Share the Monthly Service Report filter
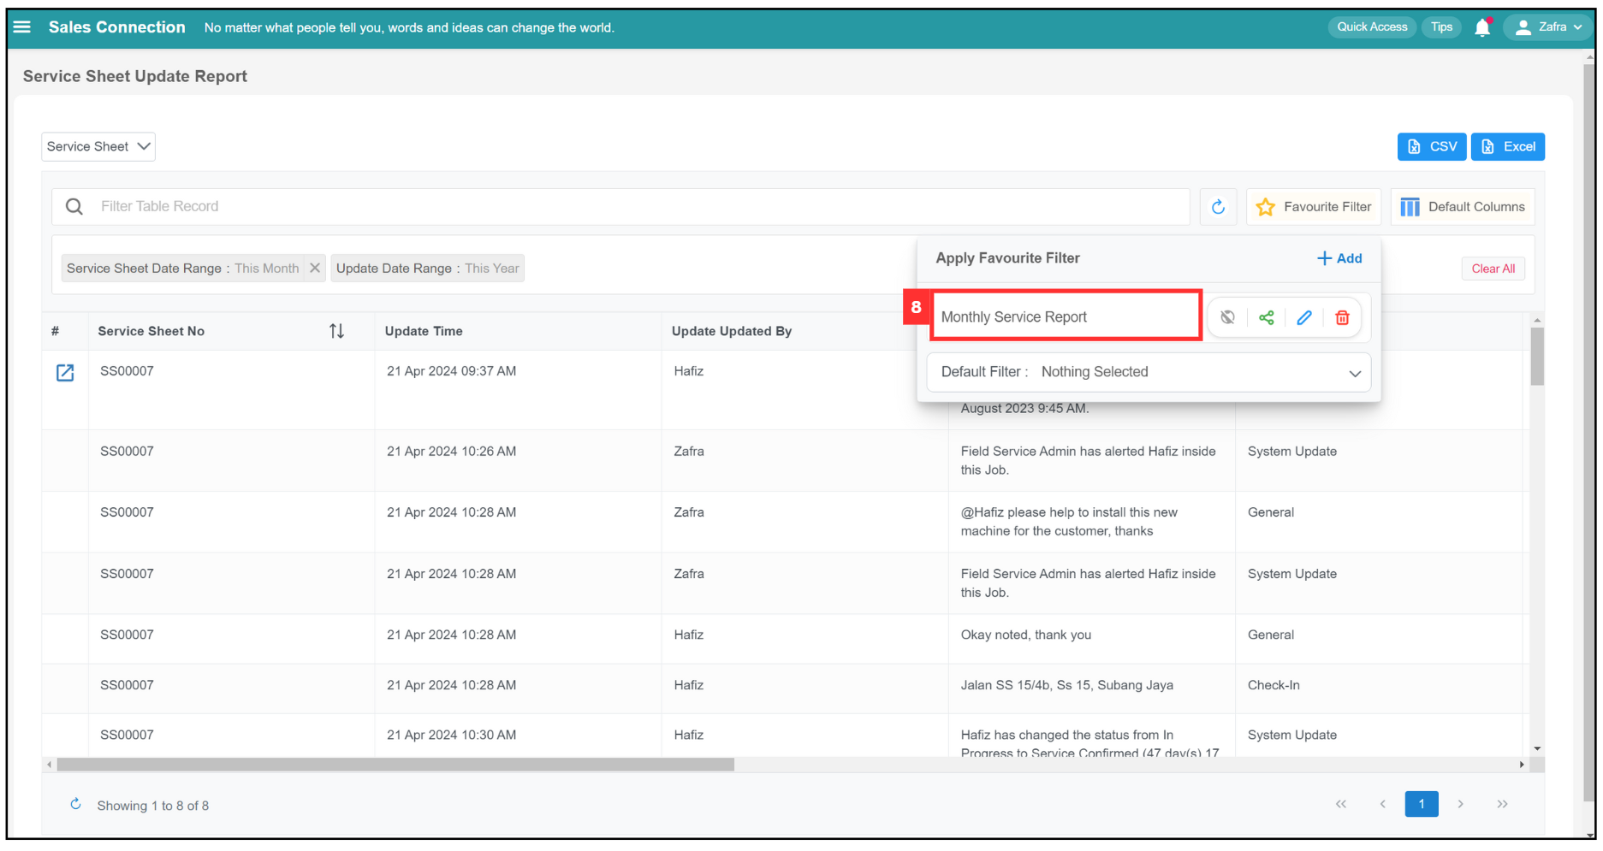 1267,317
